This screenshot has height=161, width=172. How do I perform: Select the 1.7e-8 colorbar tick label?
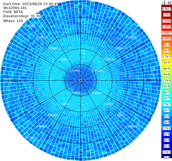(167, 128)
